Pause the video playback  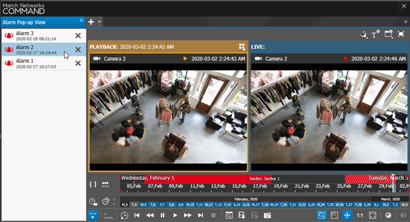pyautogui.click(x=162, y=216)
